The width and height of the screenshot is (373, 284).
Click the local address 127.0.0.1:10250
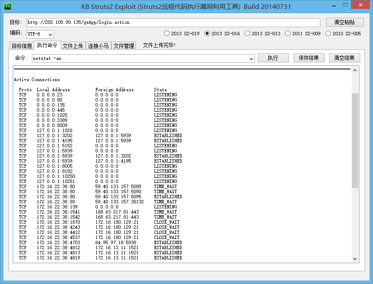[x=56, y=176]
